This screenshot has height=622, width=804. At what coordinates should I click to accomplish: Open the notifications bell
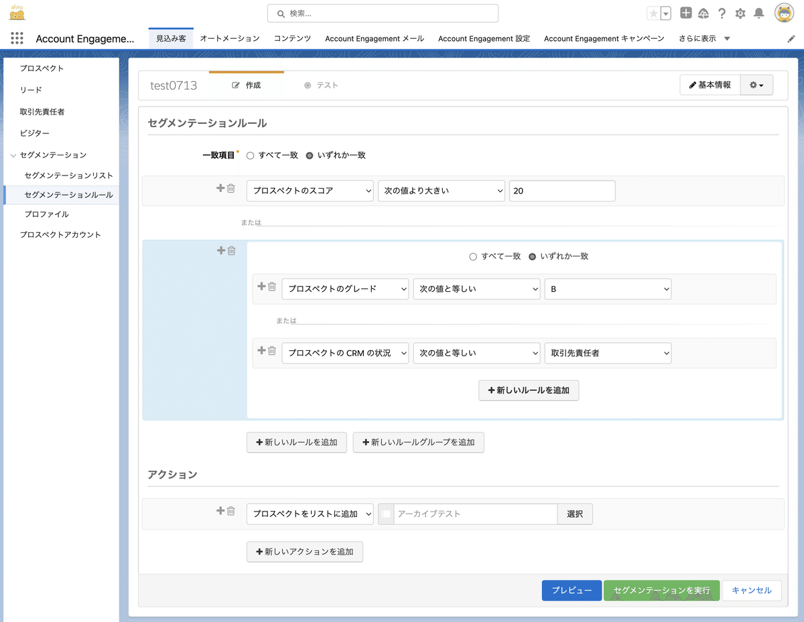pyautogui.click(x=759, y=13)
